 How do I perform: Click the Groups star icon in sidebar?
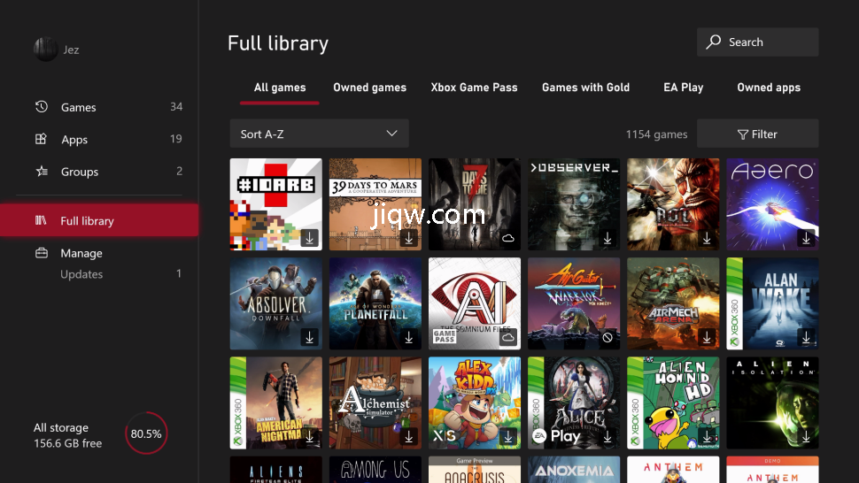point(41,172)
